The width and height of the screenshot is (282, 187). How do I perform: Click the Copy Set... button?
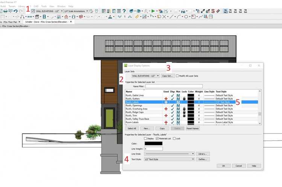point(168,76)
